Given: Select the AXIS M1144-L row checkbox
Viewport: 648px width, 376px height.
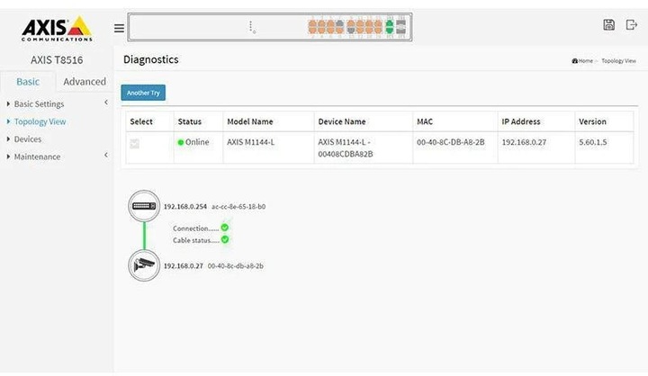Looking at the screenshot, I should click(x=134, y=143).
